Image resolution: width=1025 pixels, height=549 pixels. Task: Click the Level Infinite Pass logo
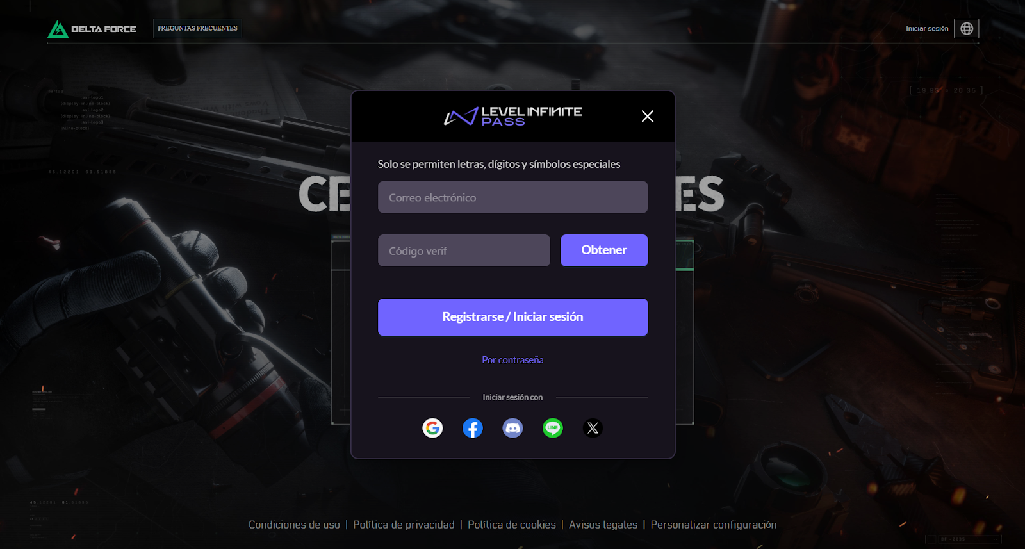click(512, 116)
